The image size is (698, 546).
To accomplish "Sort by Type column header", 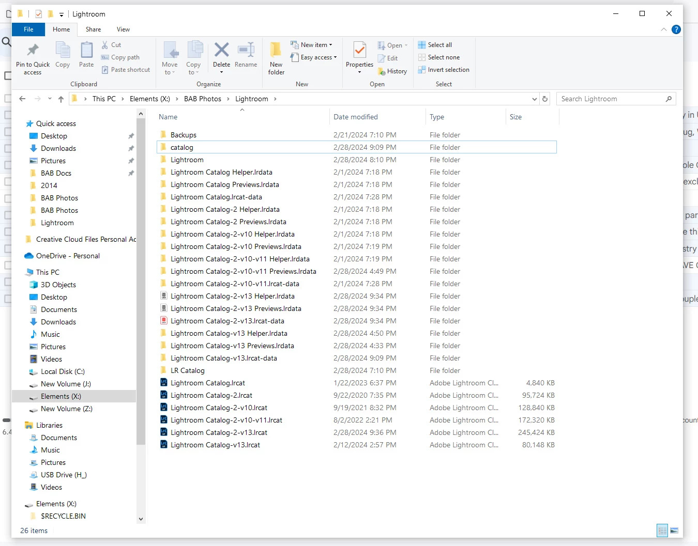I will pos(437,117).
